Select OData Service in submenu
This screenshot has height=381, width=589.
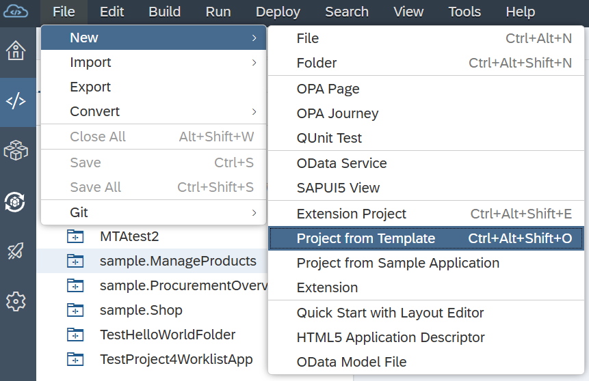426,163
